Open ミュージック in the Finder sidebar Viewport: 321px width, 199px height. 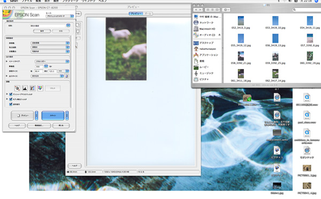tap(207, 73)
